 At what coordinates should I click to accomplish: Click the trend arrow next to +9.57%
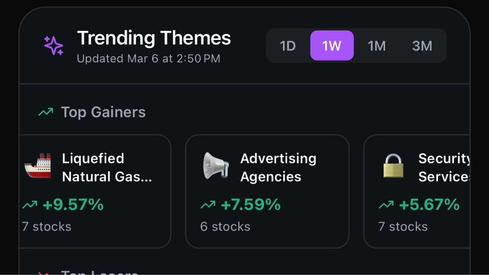pos(30,205)
